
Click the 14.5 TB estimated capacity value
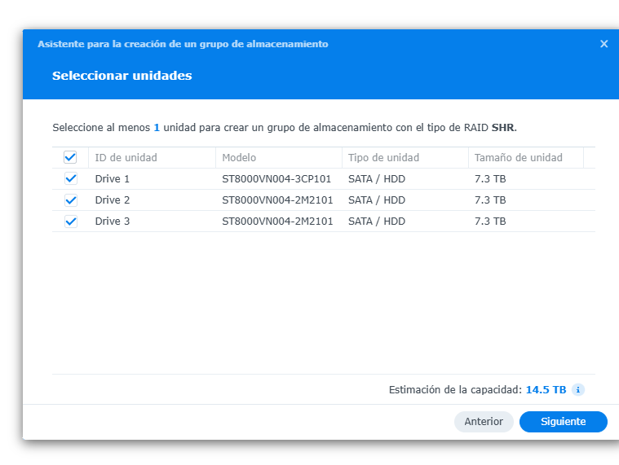pyautogui.click(x=546, y=390)
